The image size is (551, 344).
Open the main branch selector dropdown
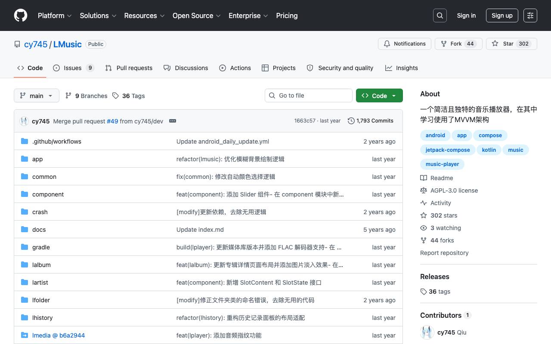coord(36,95)
